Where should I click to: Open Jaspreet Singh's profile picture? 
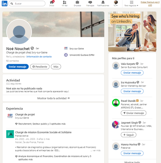116,125
